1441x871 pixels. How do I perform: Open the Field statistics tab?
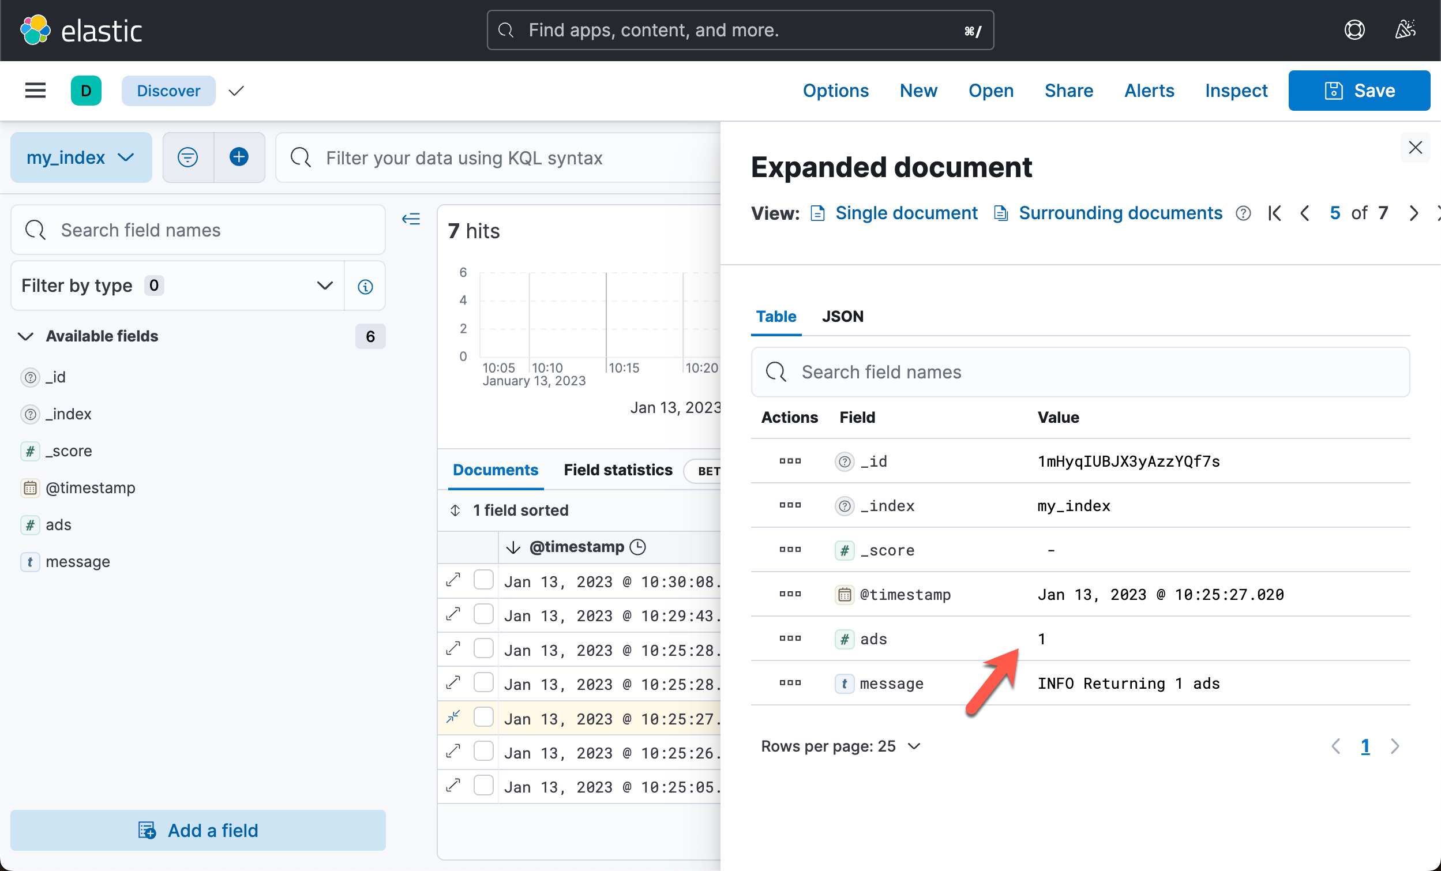coord(618,470)
